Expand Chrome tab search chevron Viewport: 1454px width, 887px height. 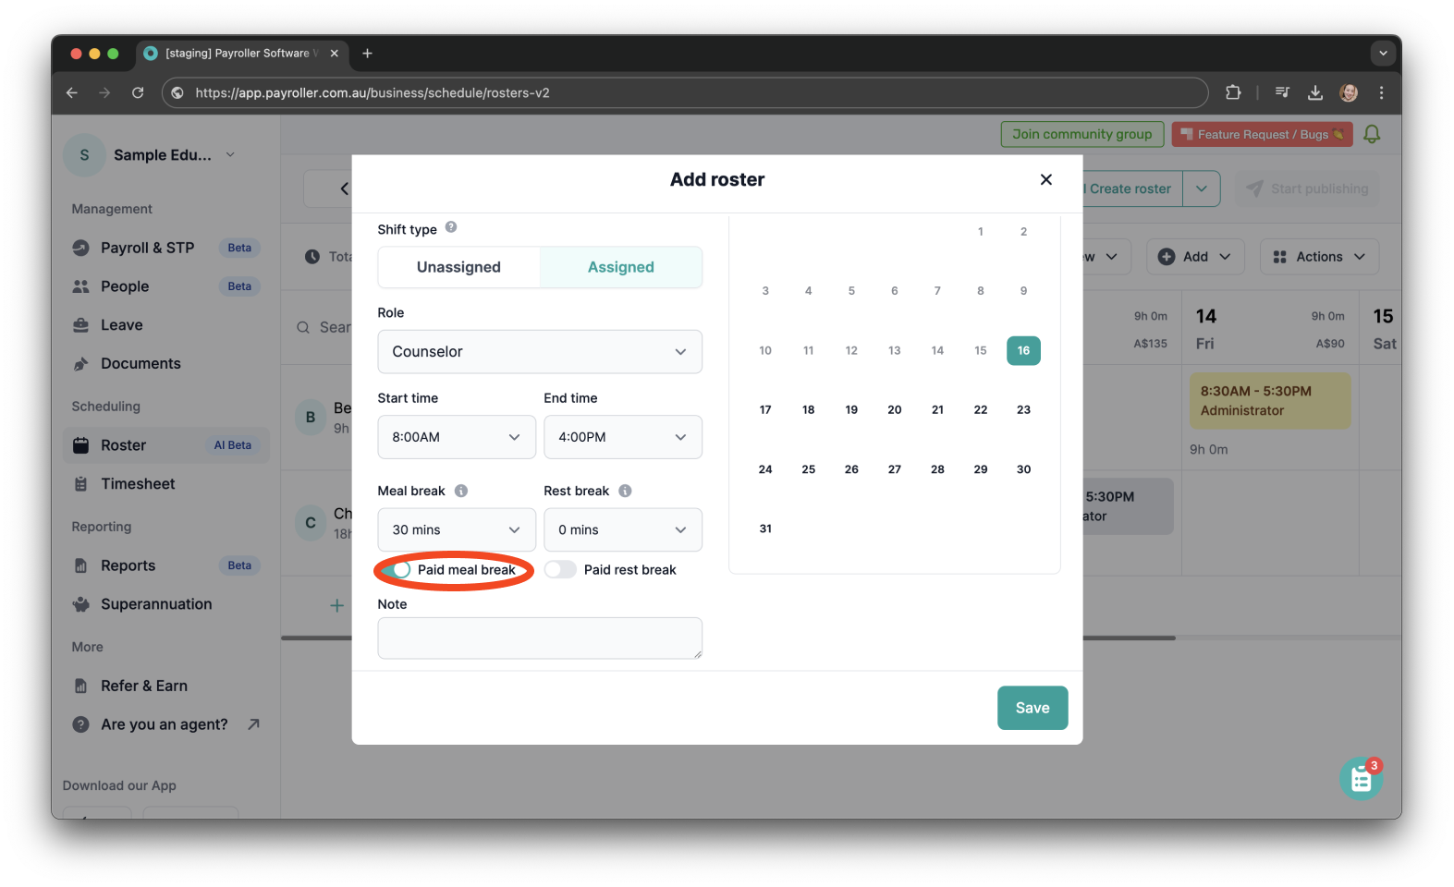pyautogui.click(x=1383, y=54)
